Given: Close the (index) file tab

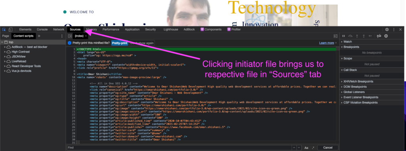Looking at the screenshot, I should coord(86,36).
